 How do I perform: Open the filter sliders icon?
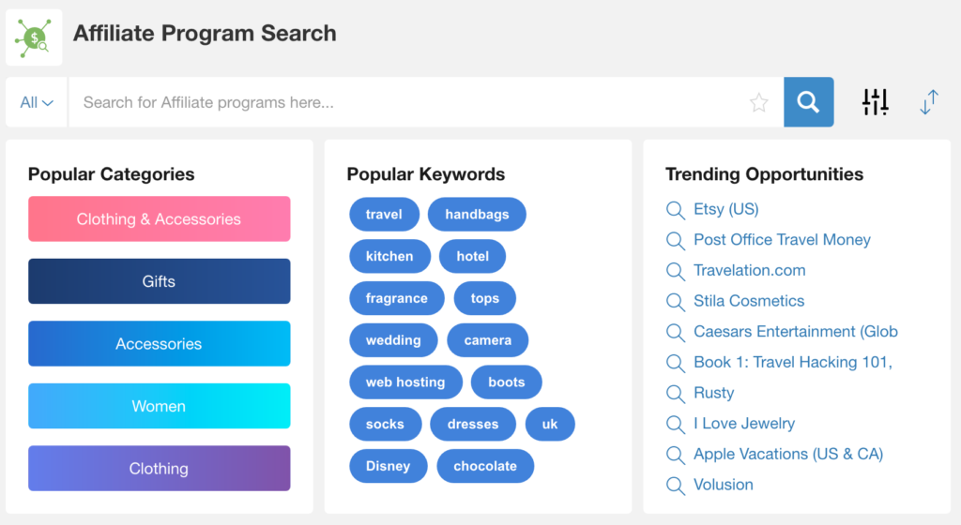875,102
